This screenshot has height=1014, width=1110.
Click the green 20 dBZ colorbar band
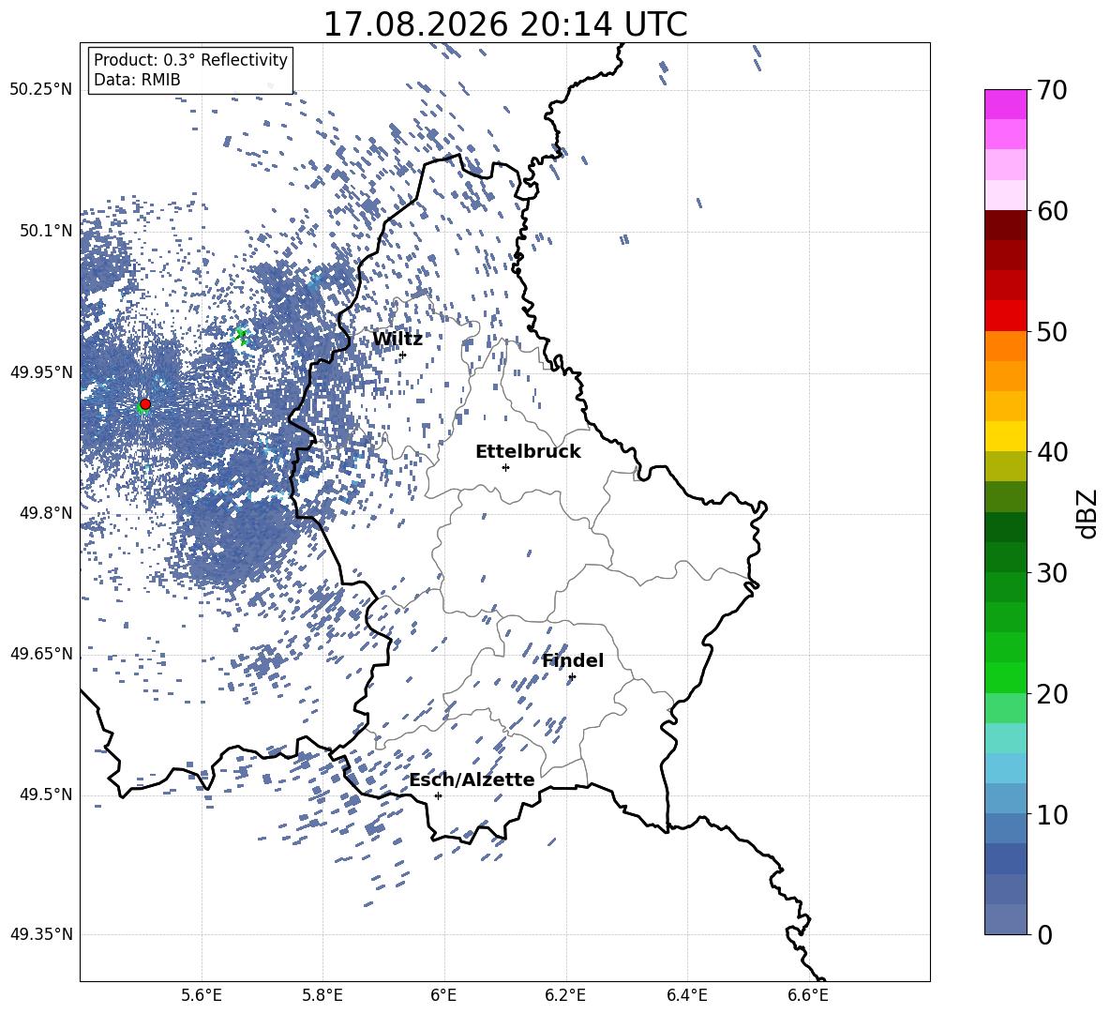[x=1006, y=677]
